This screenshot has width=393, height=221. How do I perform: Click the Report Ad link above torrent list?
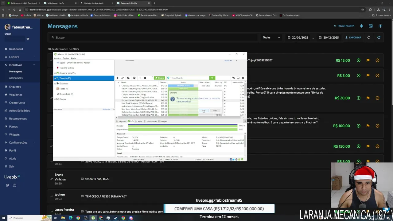point(228,60)
